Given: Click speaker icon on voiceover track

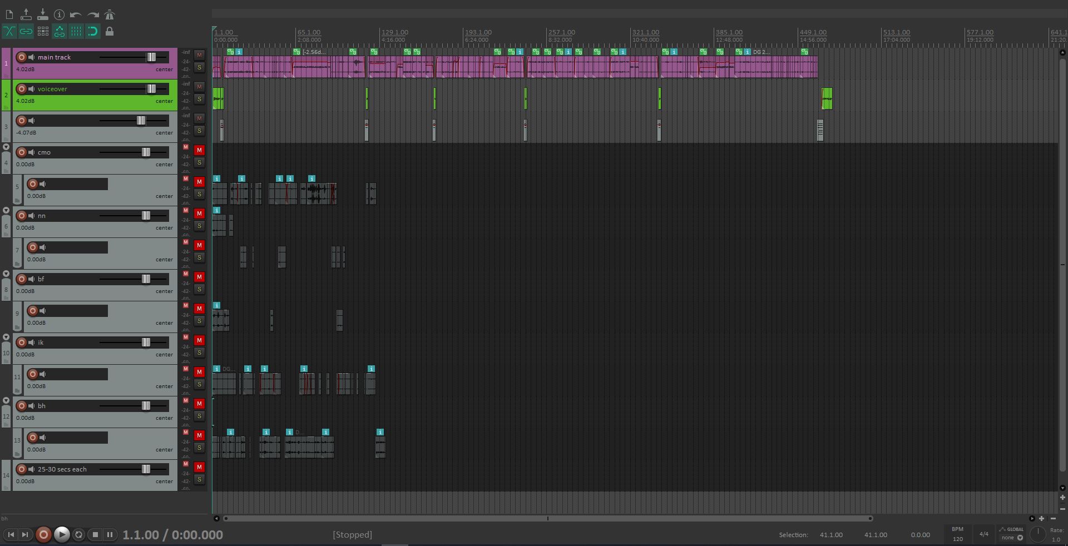Looking at the screenshot, I should (32, 89).
